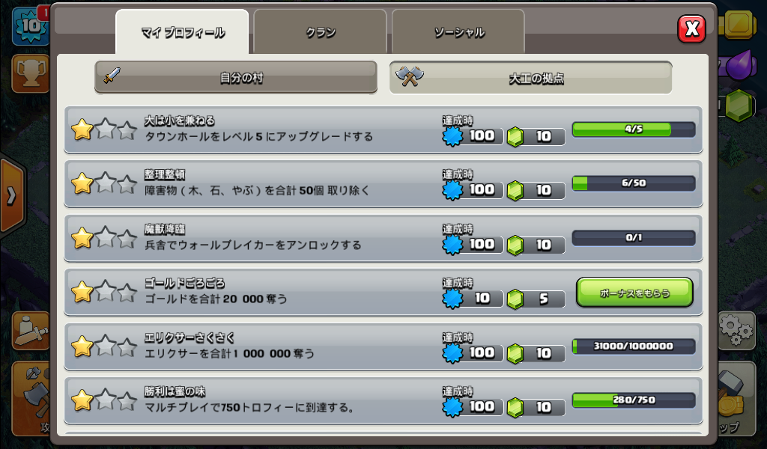Click the gold resource icon top right
The image size is (767, 449).
pos(739,23)
